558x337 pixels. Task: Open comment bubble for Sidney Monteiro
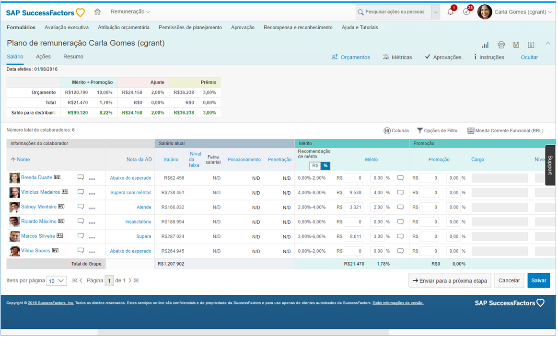click(x=81, y=207)
